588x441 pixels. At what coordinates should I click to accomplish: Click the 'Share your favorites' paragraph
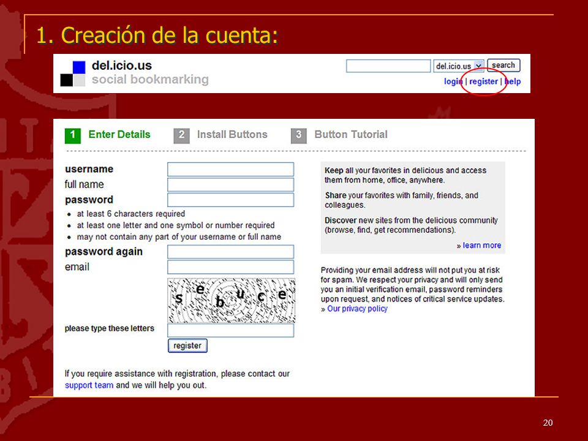(401, 200)
